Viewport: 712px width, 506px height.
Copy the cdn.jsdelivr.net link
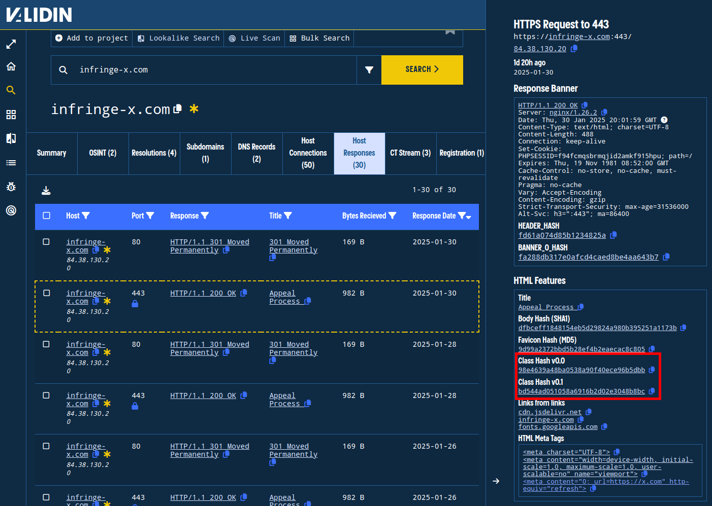coord(588,412)
